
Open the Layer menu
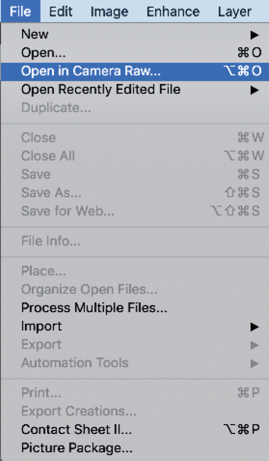[x=235, y=12]
